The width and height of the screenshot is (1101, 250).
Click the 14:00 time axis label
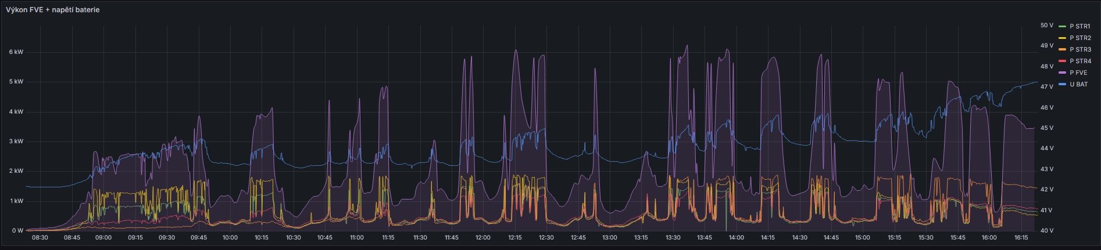point(737,238)
